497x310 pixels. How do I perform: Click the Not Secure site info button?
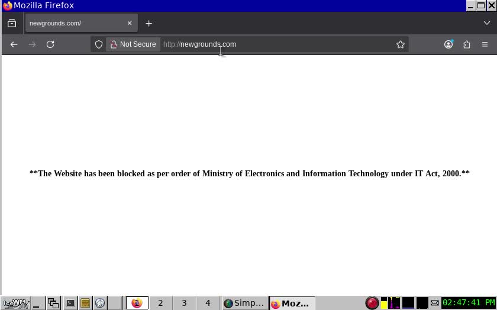[x=133, y=44]
